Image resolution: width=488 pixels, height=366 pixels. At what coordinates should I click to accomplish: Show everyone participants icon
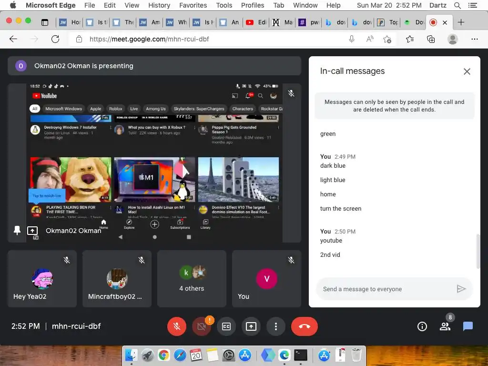(445, 326)
